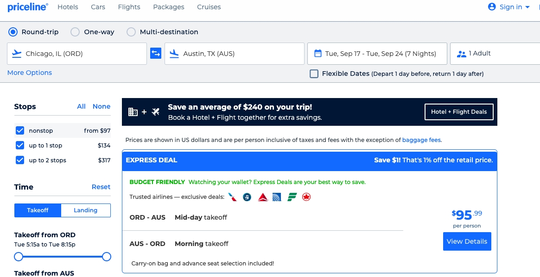
Task: Click 'Save $1!' savings text
Action: (388, 160)
